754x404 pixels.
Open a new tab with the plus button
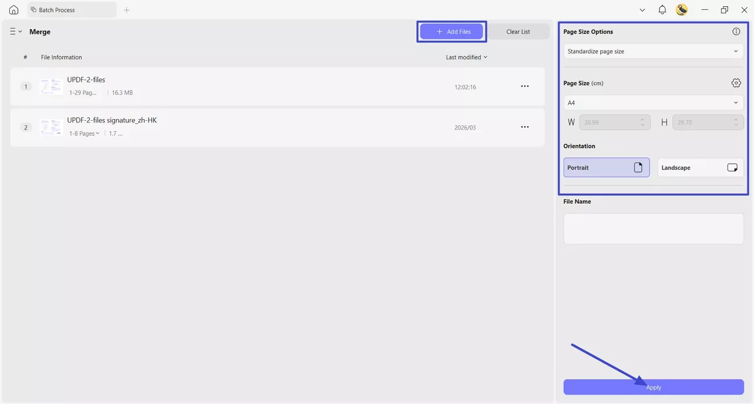(126, 9)
